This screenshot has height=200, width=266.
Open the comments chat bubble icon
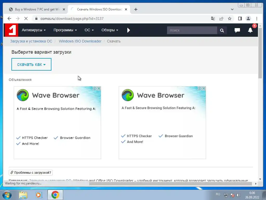pos(237,30)
